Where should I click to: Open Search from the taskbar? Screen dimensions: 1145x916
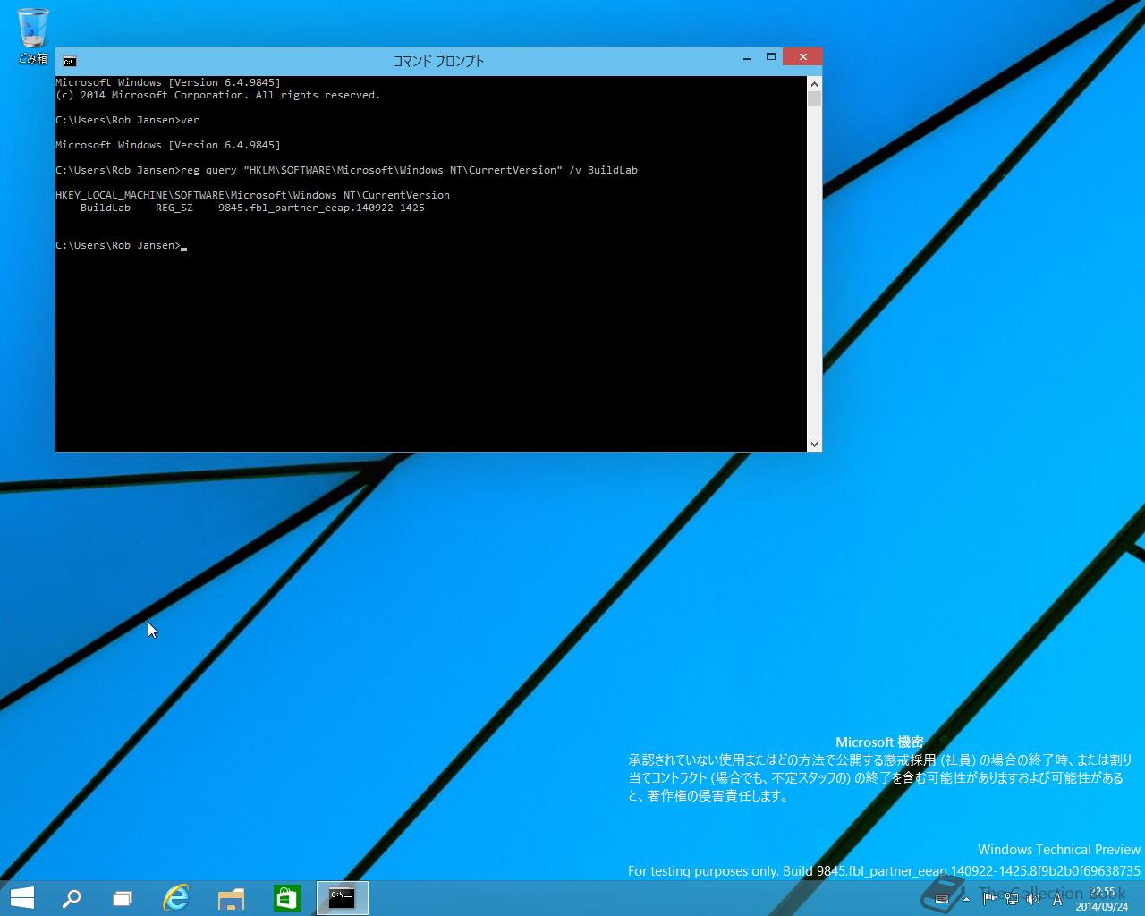71,898
